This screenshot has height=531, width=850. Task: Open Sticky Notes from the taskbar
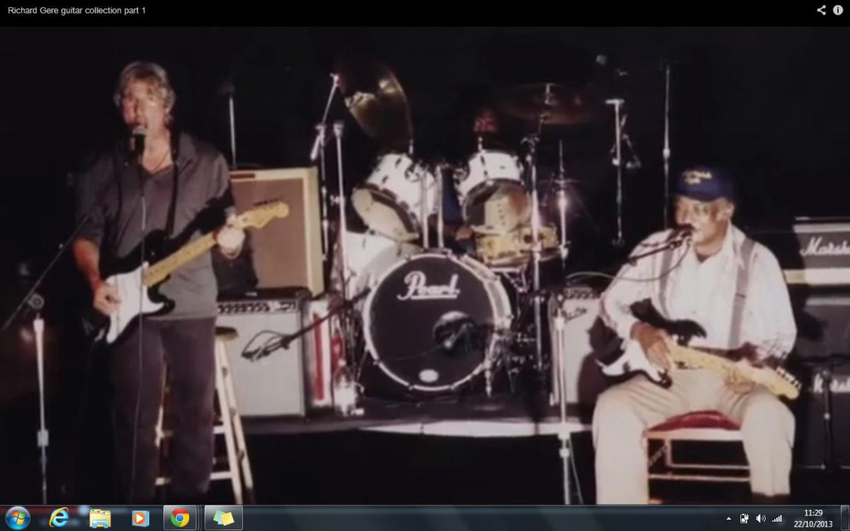[x=223, y=518]
